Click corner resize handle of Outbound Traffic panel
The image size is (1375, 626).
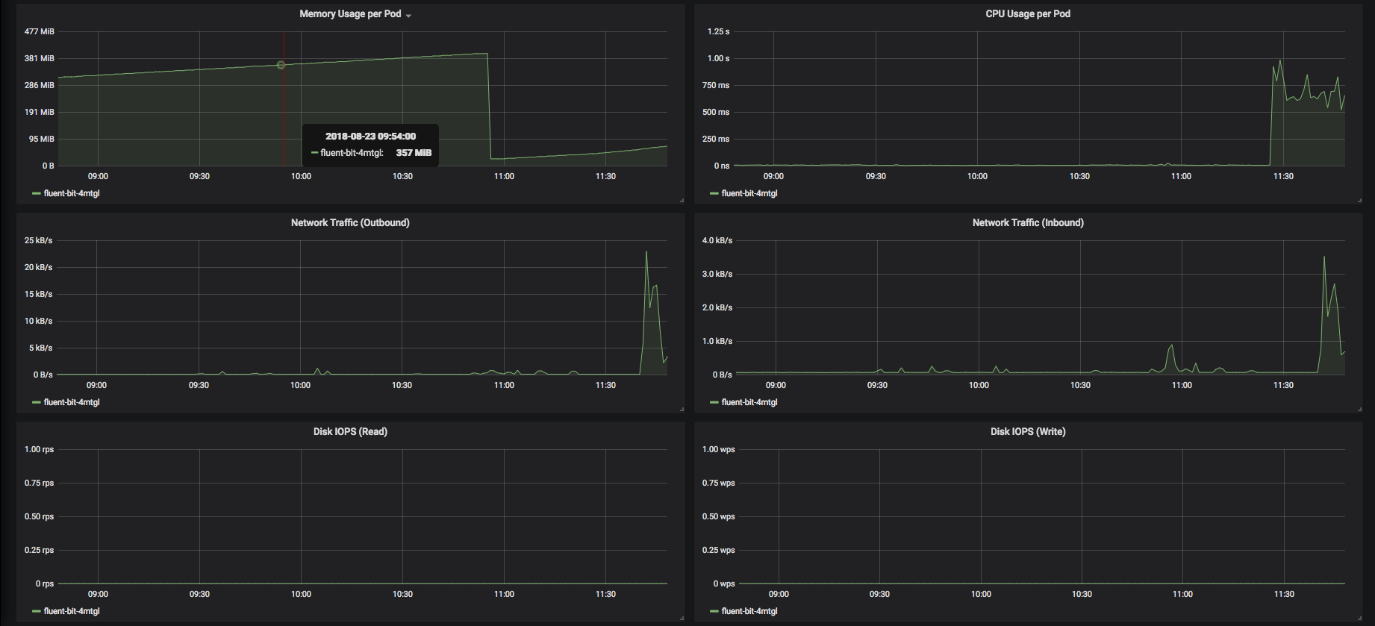click(x=682, y=410)
